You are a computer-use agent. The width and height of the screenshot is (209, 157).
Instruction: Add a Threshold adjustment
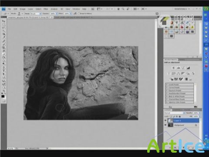point(181,79)
